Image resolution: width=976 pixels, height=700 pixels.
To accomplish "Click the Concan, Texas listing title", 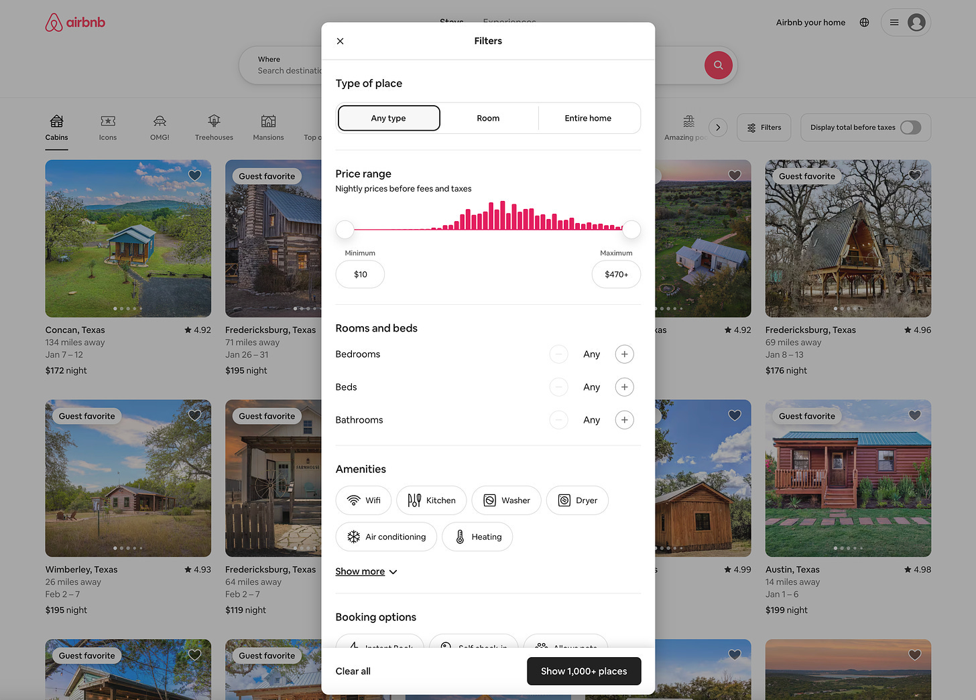I will tap(75, 330).
